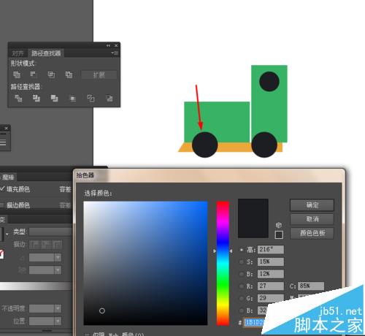Apply Intersect shape mode
This screenshot has width=365, height=336.
[x=51, y=75]
